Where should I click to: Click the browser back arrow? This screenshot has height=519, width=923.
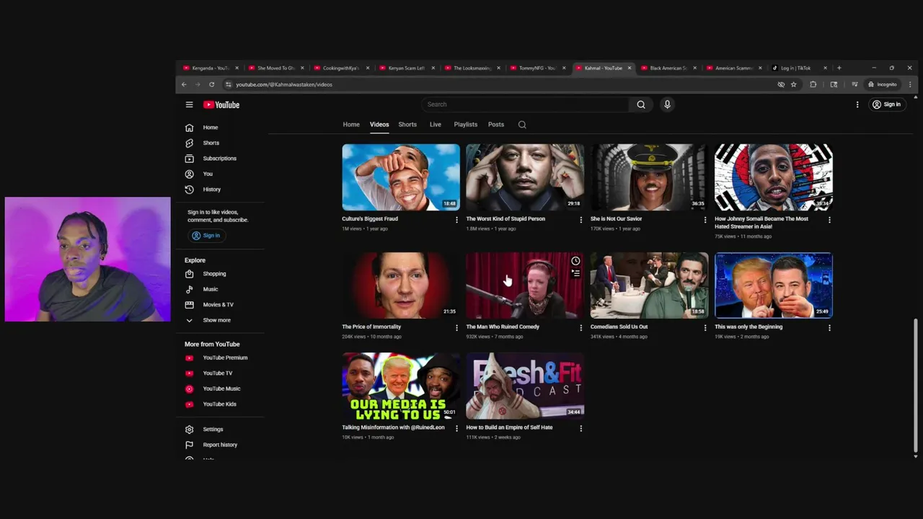click(184, 84)
